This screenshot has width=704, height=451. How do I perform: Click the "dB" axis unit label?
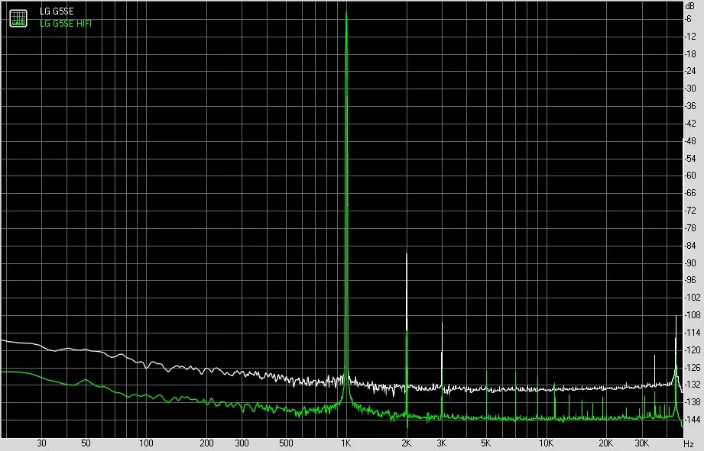pos(689,6)
